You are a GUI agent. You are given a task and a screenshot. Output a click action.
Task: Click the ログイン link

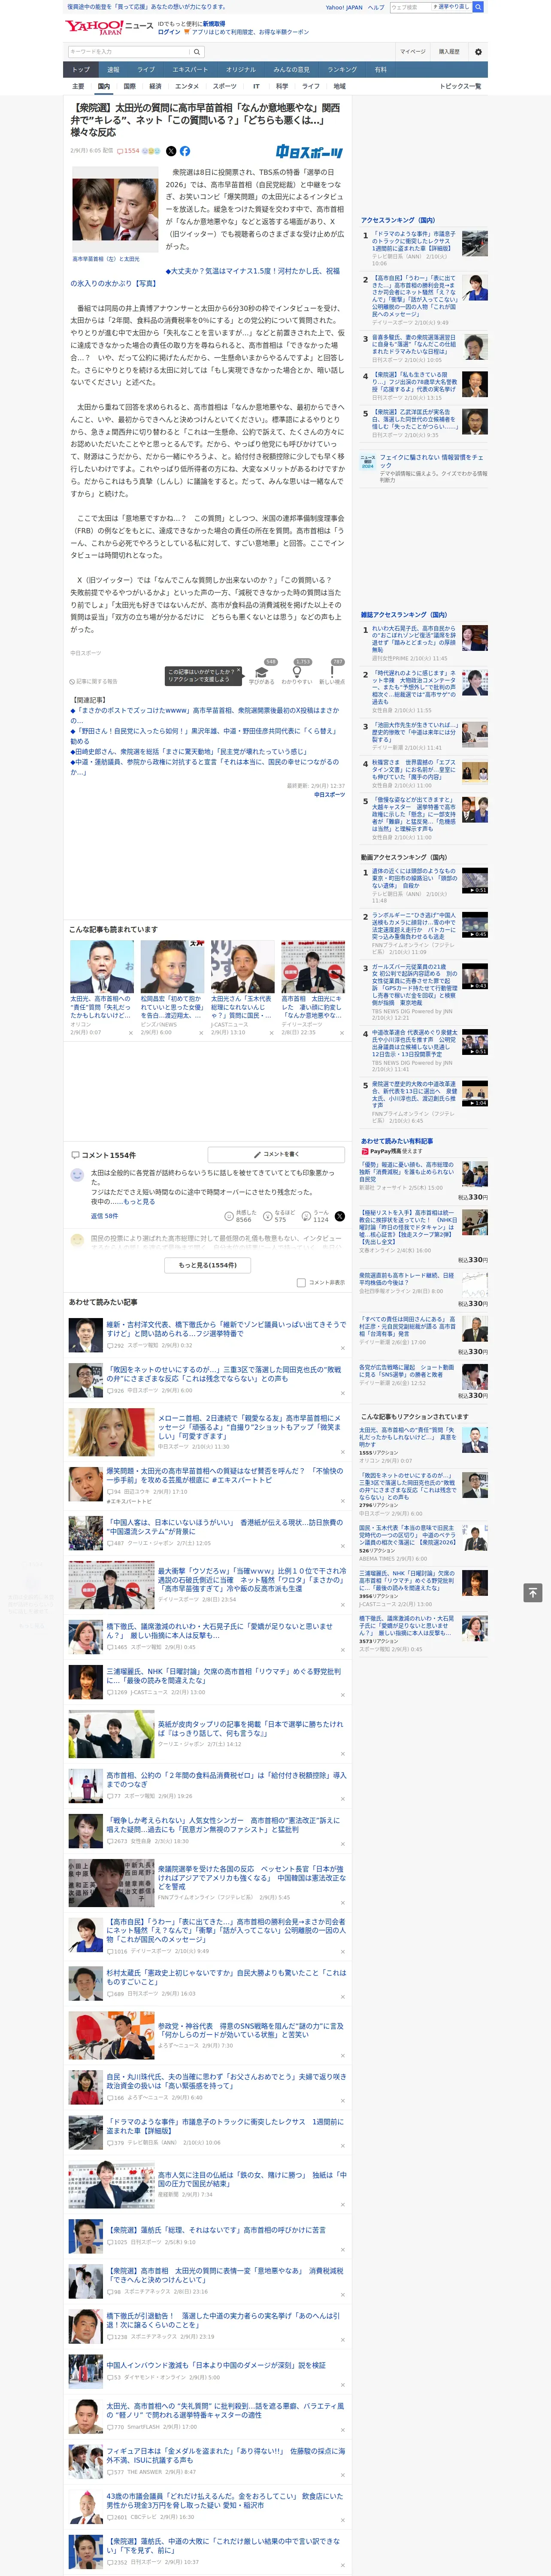click(x=169, y=32)
